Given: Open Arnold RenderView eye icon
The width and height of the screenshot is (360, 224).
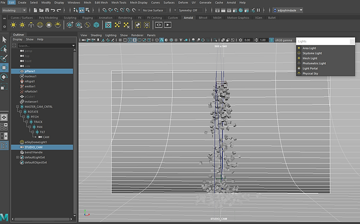Looking at the screenshot, I should click(158, 25).
